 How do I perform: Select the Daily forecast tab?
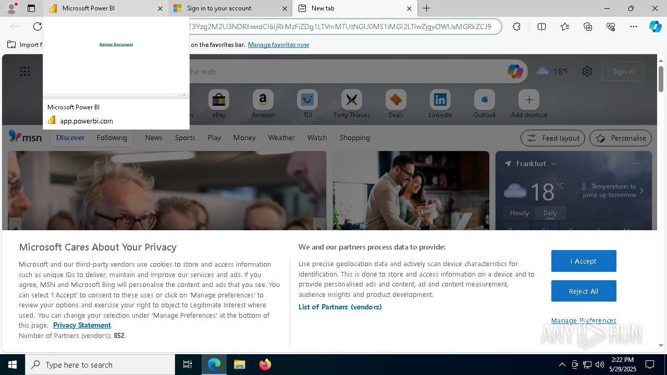tap(550, 213)
